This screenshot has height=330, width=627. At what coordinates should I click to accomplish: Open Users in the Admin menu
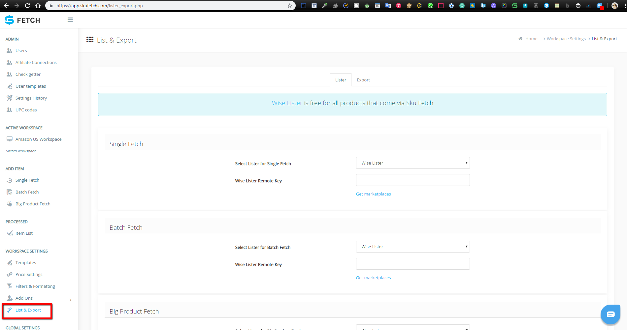coord(21,50)
